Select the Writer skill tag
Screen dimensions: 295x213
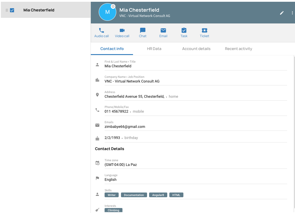click(x=112, y=195)
